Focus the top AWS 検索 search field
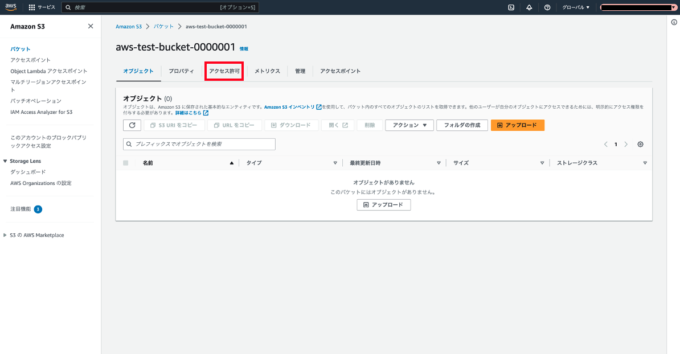 click(161, 7)
